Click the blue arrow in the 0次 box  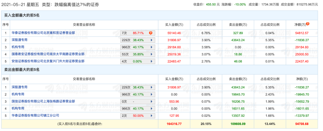pyautogui.click(x=151, y=102)
